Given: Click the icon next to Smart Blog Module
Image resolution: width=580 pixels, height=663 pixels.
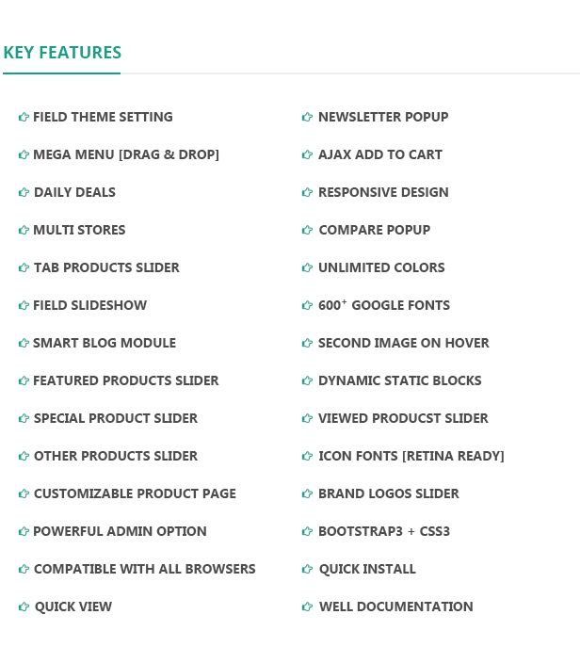Looking at the screenshot, I should pyautogui.click(x=24, y=343).
